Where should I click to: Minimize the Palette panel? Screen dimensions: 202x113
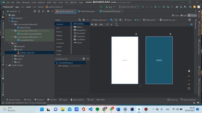tap(88, 20)
